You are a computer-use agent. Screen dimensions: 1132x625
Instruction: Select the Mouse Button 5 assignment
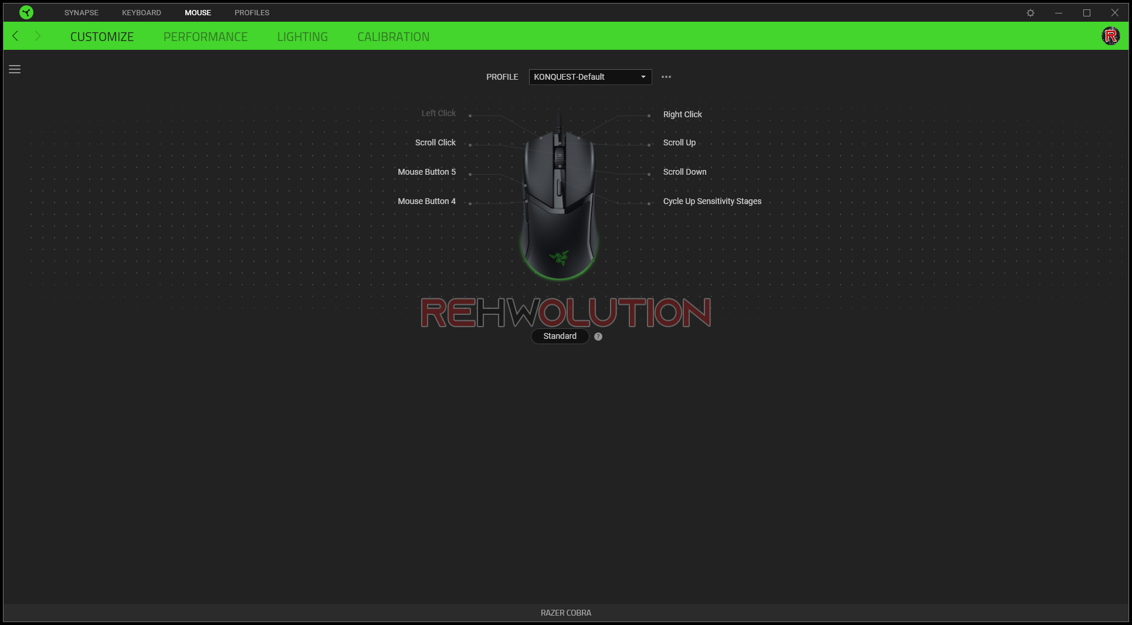[x=426, y=172]
